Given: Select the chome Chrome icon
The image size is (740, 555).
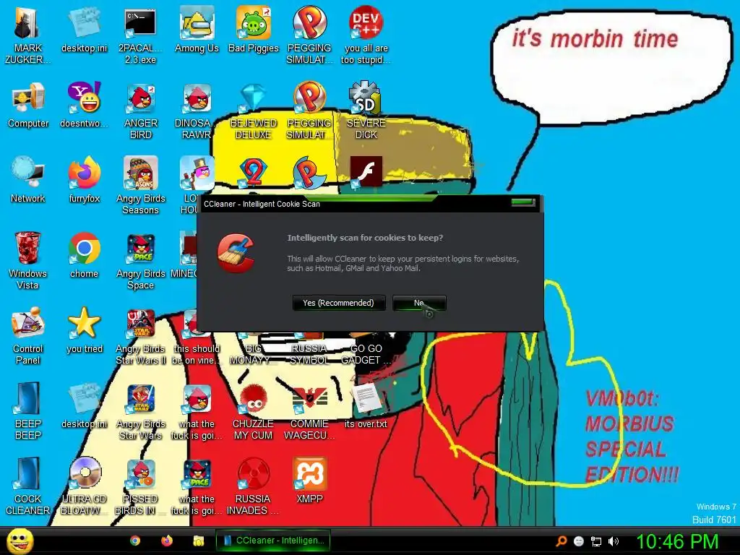Looking at the screenshot, I should [84, 255].
